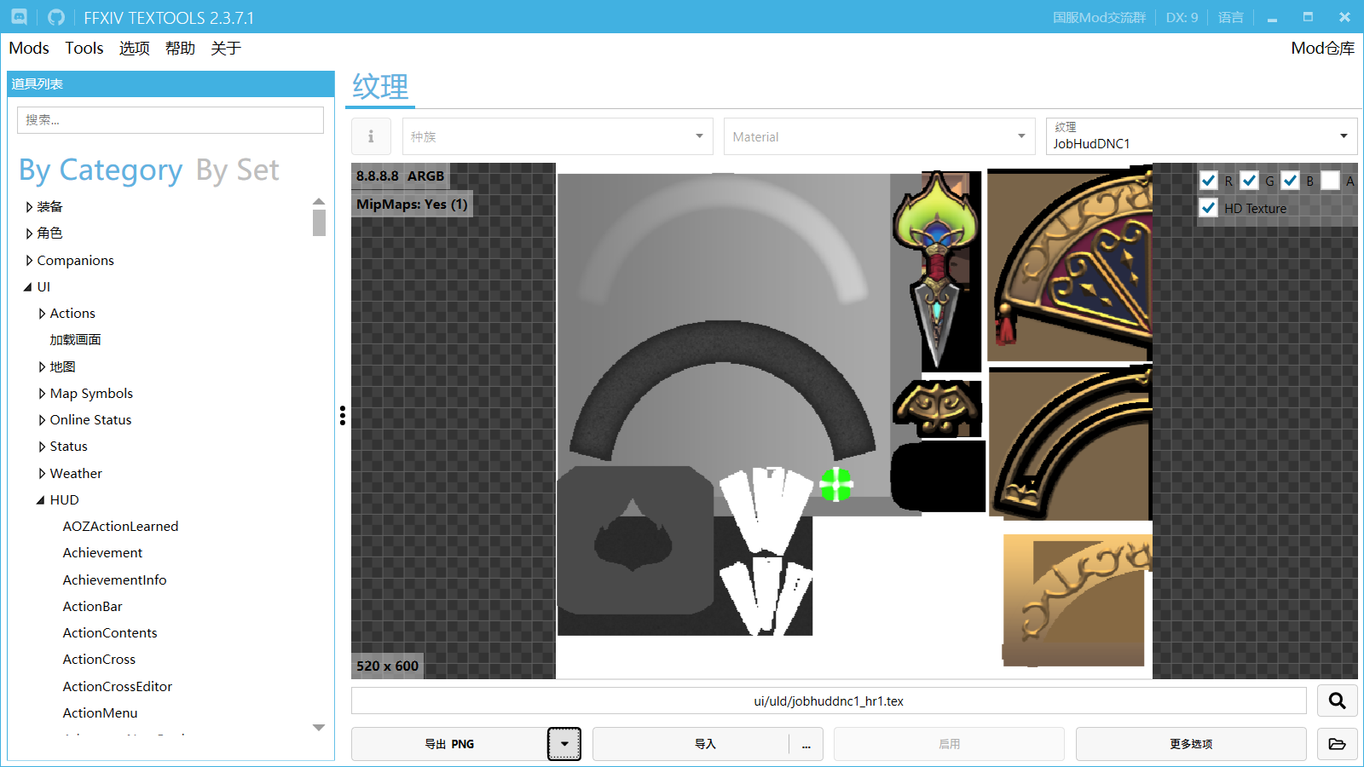Viewport: 1364px width, 767px height.
Task: Select ActionCrossEditor in HUD list
Action: coord(117,687)
